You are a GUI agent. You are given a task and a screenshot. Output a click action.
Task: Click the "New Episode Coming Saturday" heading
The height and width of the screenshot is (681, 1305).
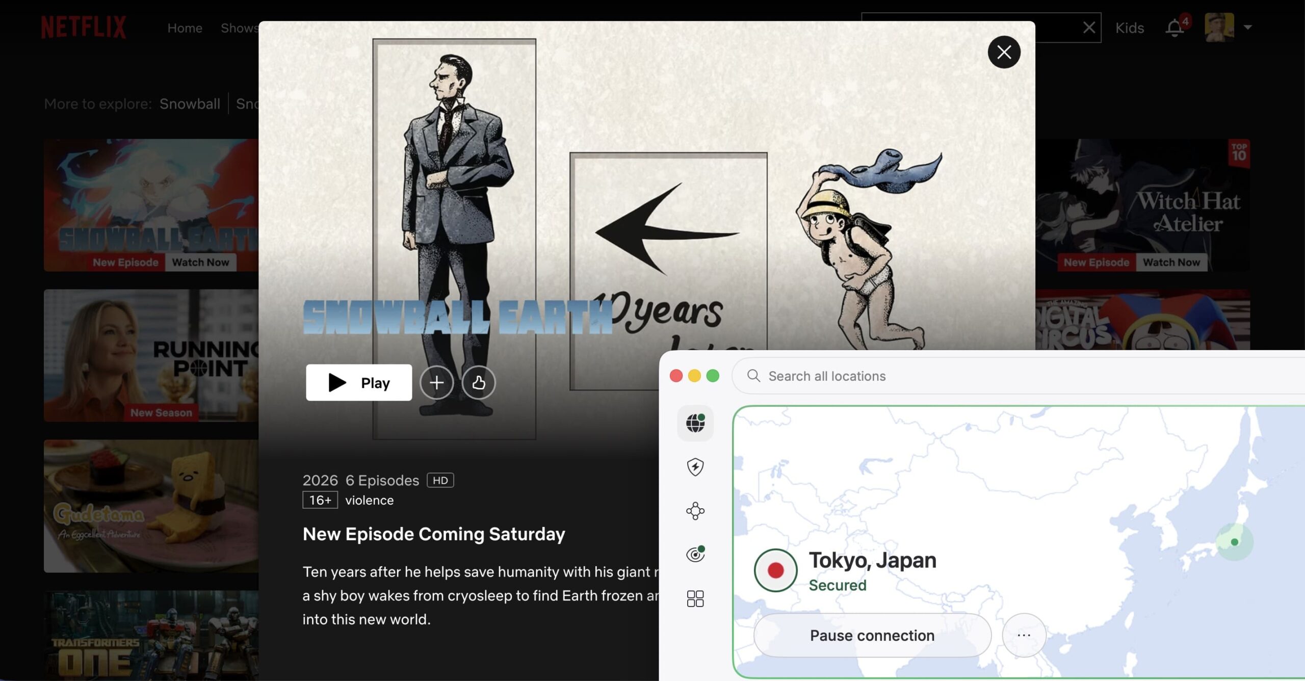coord(434,534)
